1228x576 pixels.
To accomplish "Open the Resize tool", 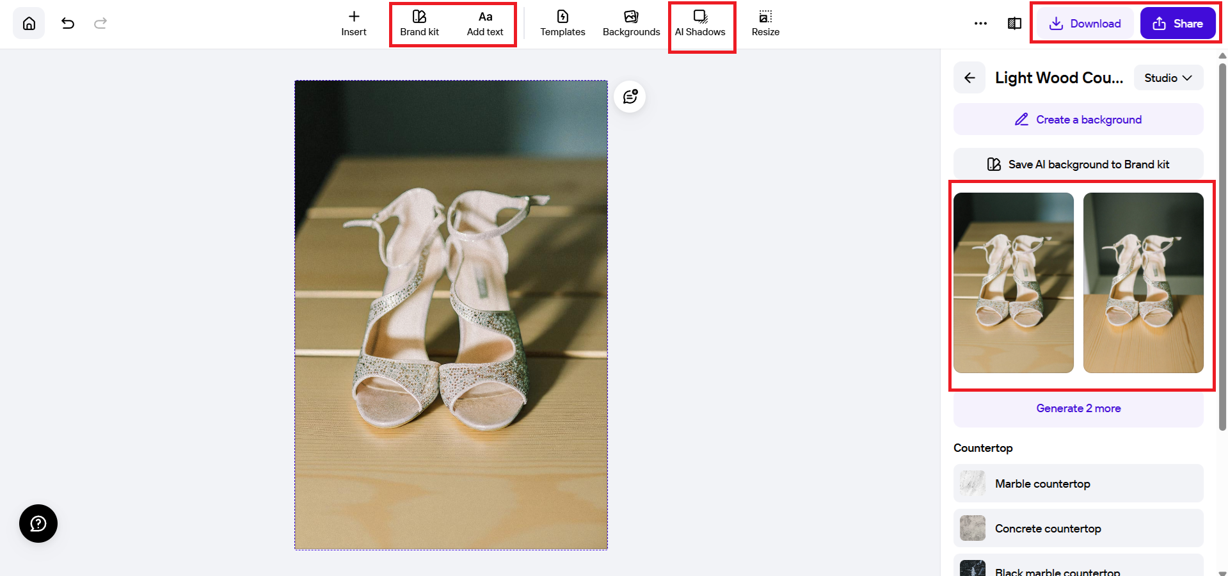I will tap(765, 24).
